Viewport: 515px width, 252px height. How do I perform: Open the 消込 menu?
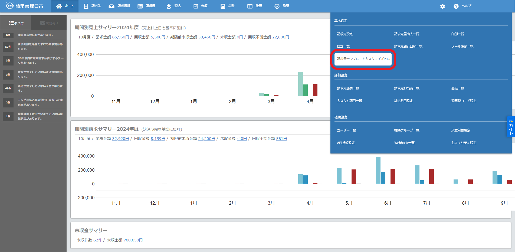[173, 6]
